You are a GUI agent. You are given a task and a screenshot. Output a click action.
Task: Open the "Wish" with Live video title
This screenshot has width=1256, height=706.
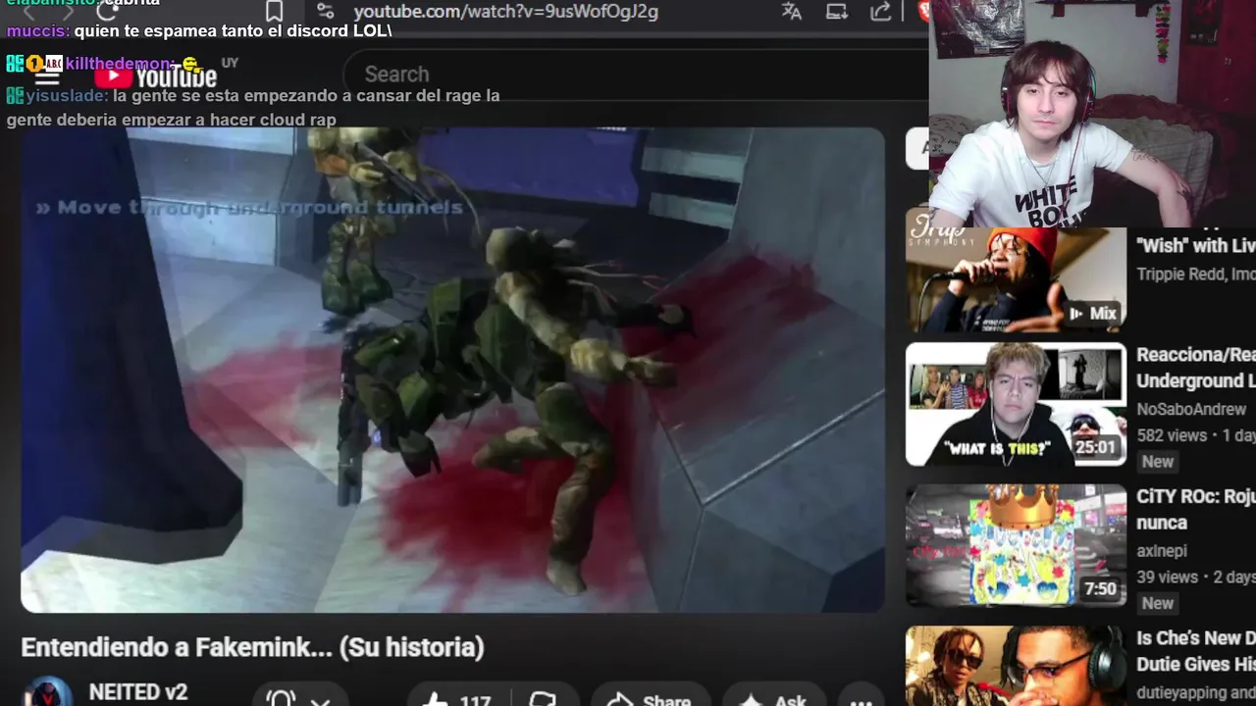[1195, 245]
